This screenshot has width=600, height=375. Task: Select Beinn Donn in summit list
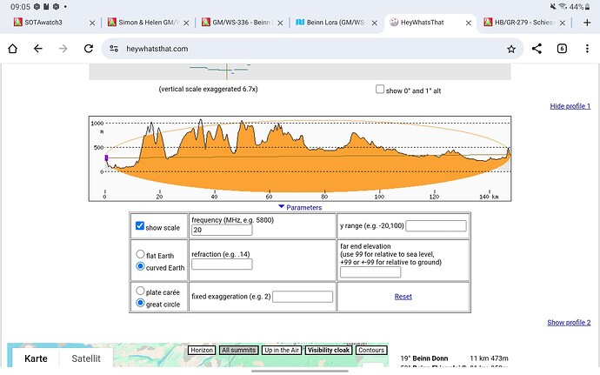[430, 358]
